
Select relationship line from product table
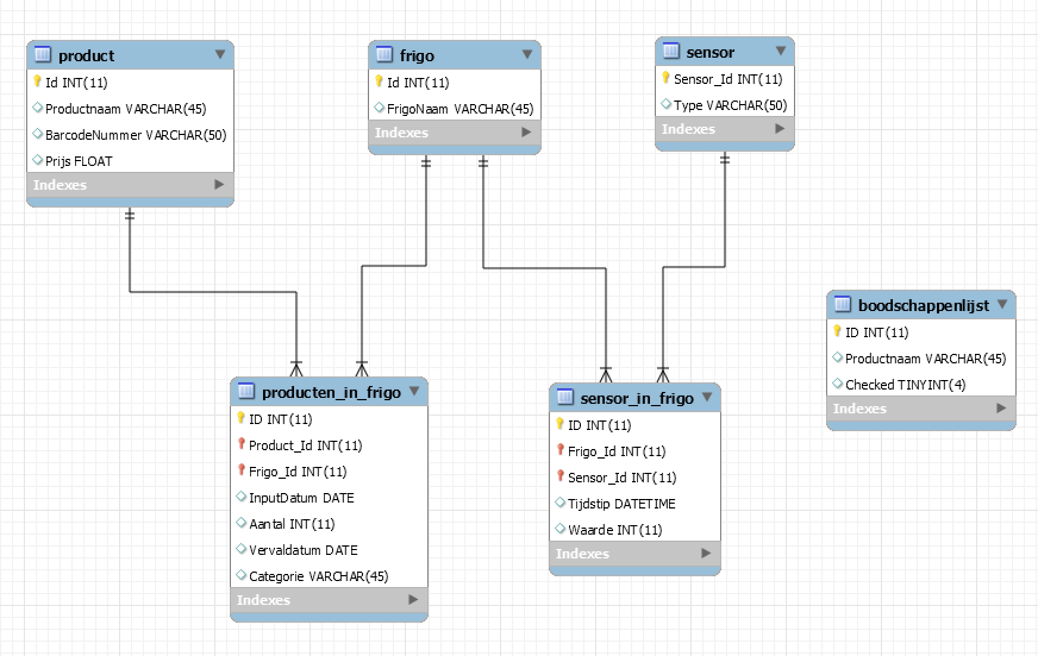pyautogui.click(x=213, y=291)
